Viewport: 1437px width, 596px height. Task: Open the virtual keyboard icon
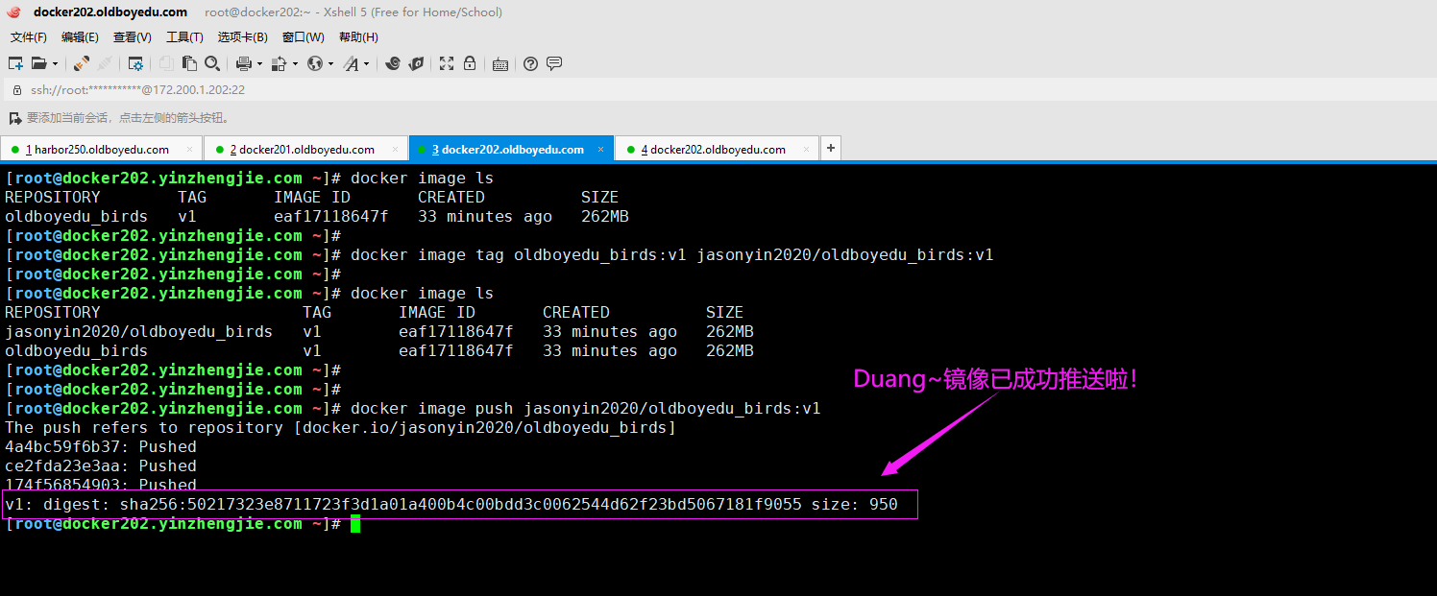499,64
